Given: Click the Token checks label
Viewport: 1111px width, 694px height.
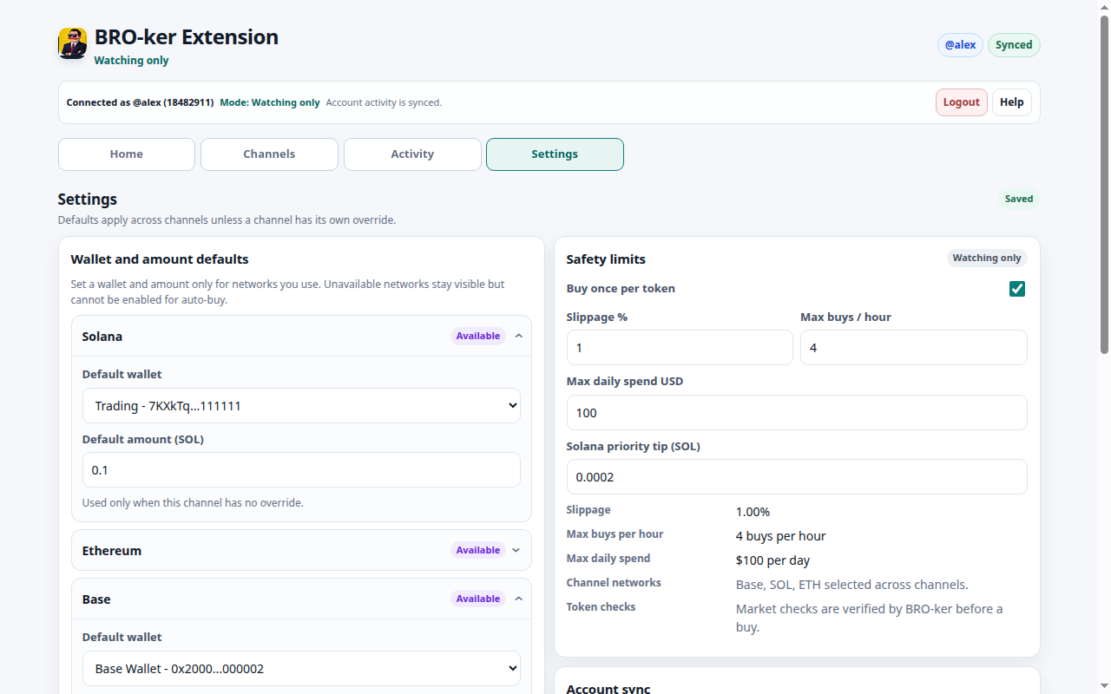Looking at the screenshot, I should 601,607.
